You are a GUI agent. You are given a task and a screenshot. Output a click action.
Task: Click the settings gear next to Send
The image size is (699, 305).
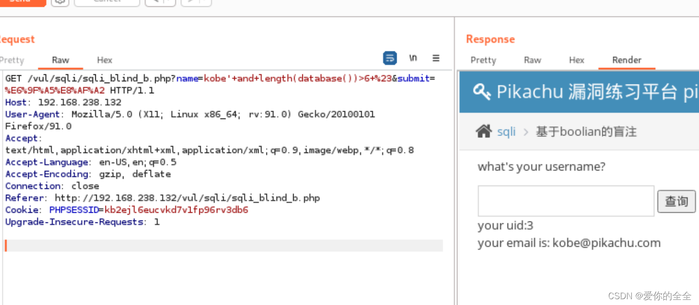60,1
